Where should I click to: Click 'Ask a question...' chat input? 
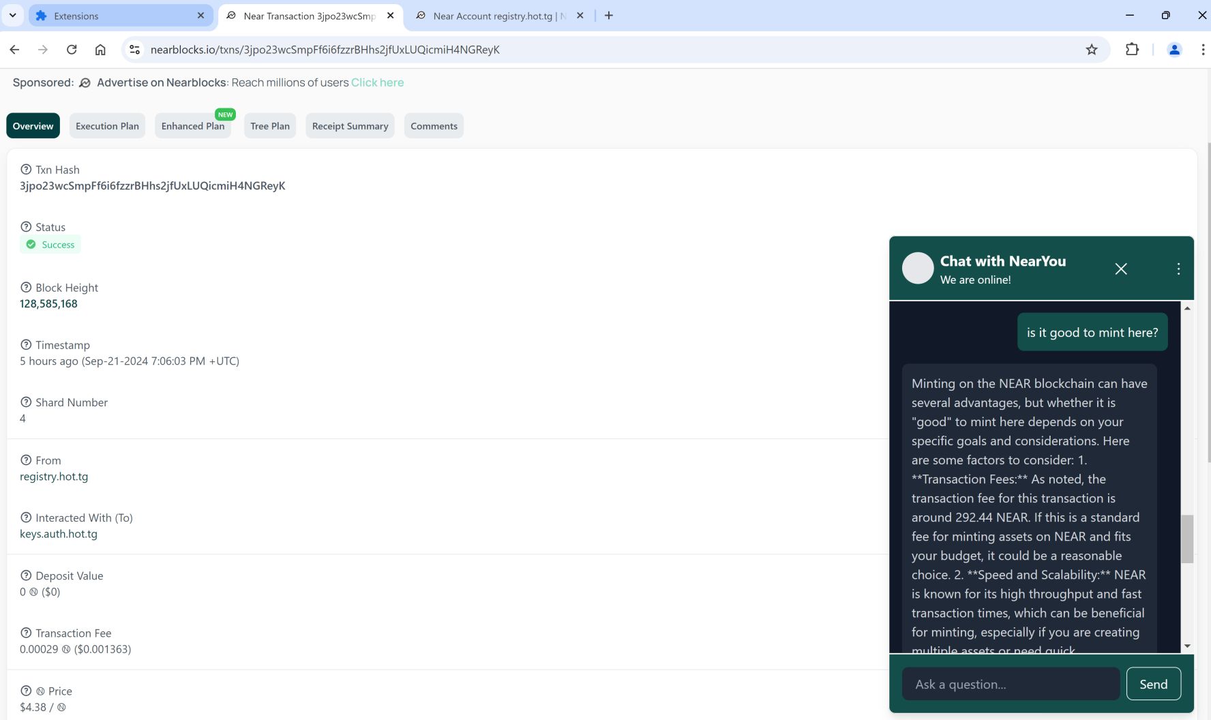point(1011,684)
